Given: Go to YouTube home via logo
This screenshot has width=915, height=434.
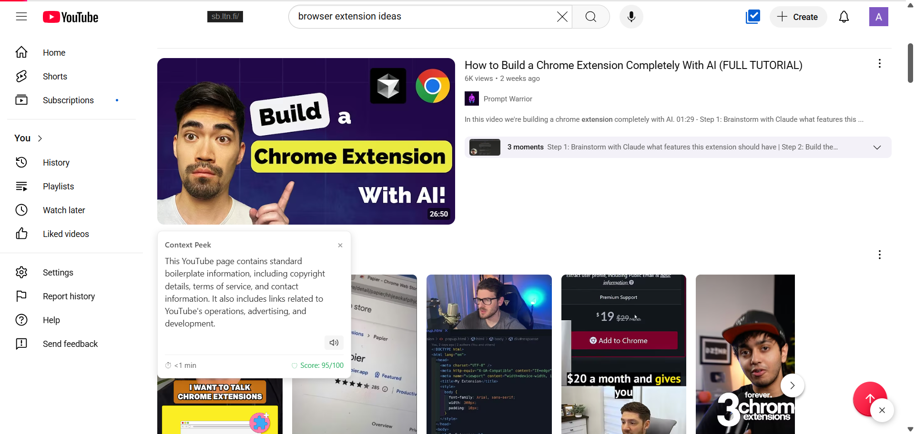Looking at the screenshot, I should (71, 17).
